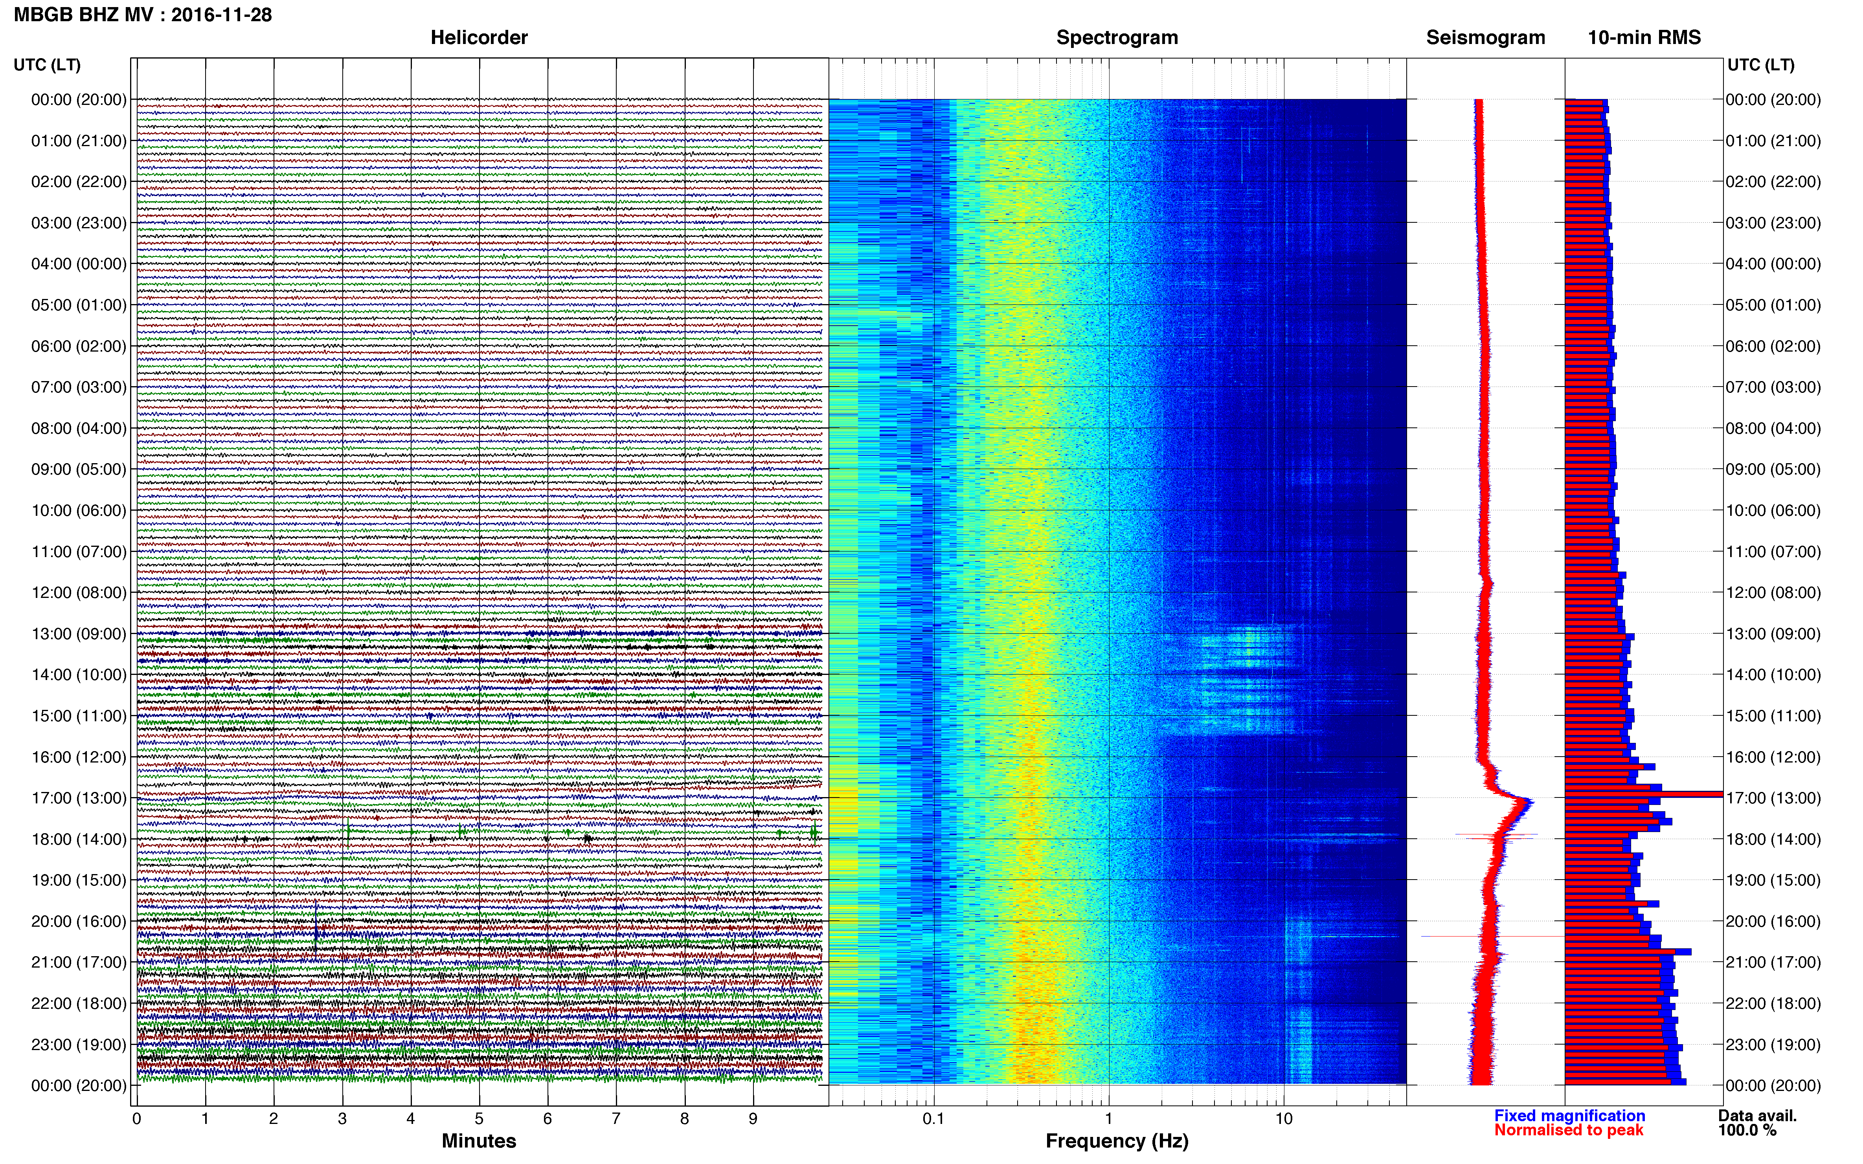Click the left 'UTC (LT)' axis label
This screenshot has height=1164, width=1863.
tap(47, 65)
